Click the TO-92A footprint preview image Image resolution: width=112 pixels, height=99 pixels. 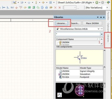point(80,91)
